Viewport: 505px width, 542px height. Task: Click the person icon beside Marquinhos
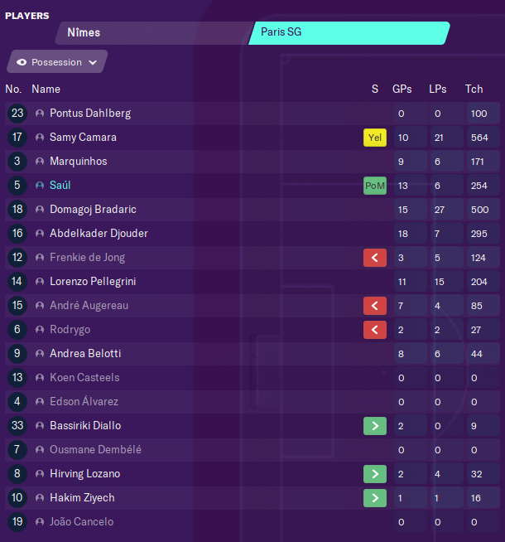point(40,162)
